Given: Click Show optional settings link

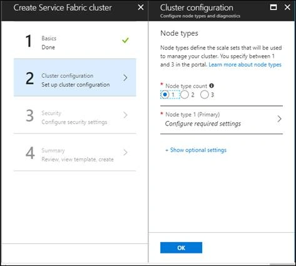Looking at the screenshot, I should click(198, 150).
